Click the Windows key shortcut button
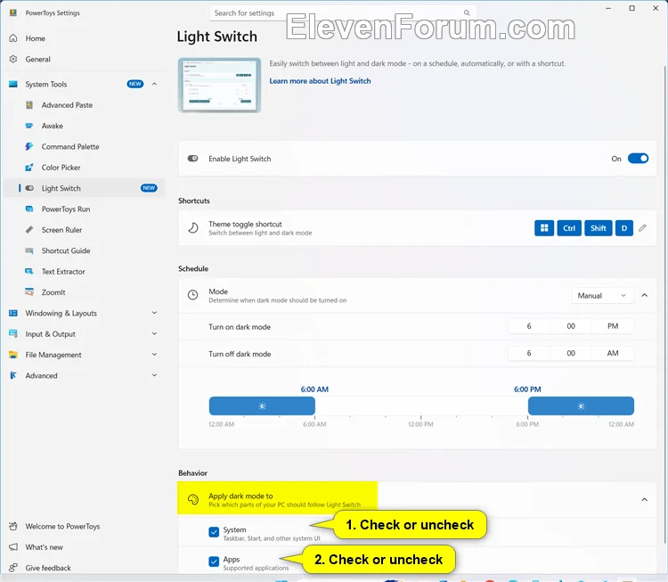 point(544,228)
